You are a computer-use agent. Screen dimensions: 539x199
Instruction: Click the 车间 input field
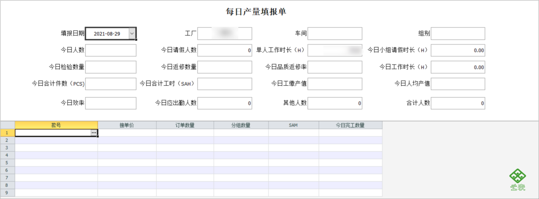[x=335, y=34]
